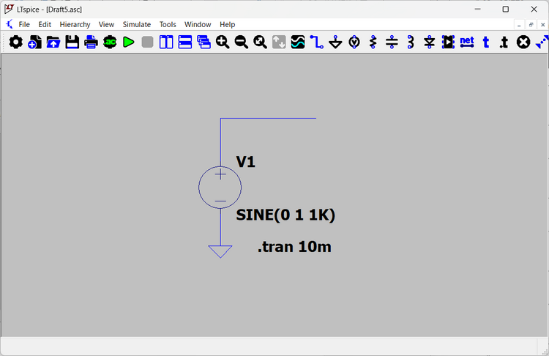Click the SINE(0 1 1K) value label
The image size is (549, 356).
pyautogui.click(x=285, y=215)
